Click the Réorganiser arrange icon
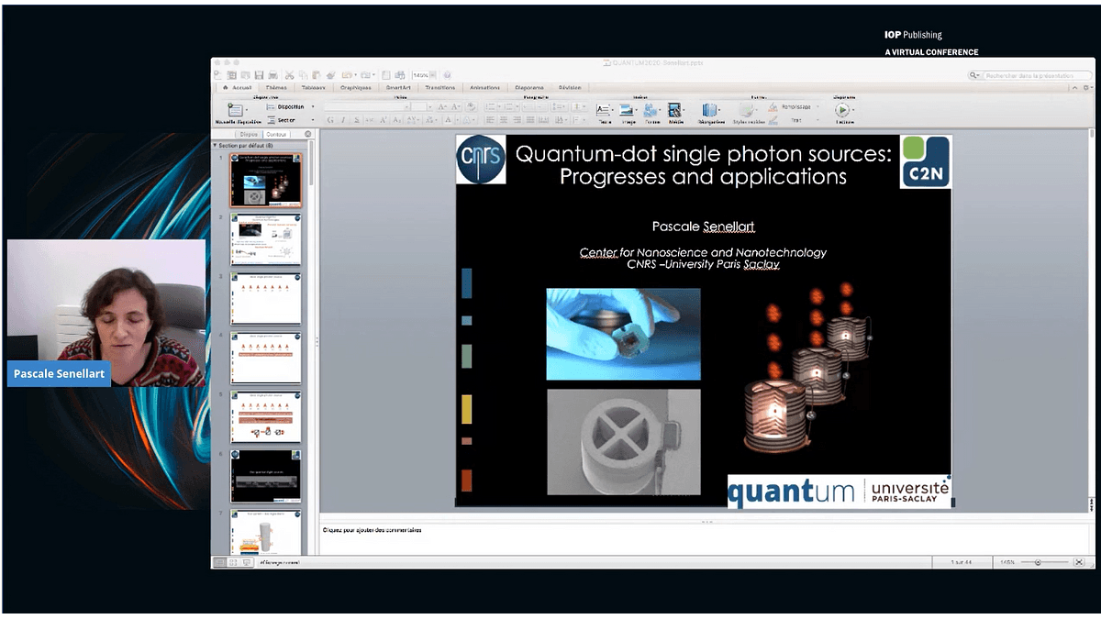Image resolution: width=1101 pixels, height=619 pixels. click(x=709, y=108)
